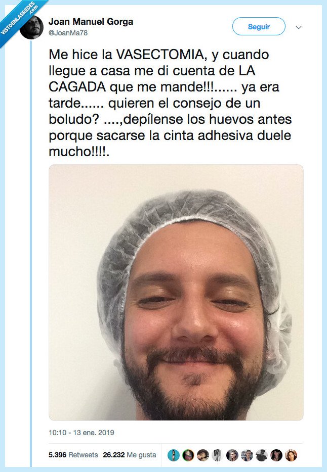Select the seventh liker avatar wearing a hat
This screenshot has width=327, height=472.
click(x=262, y=455)
